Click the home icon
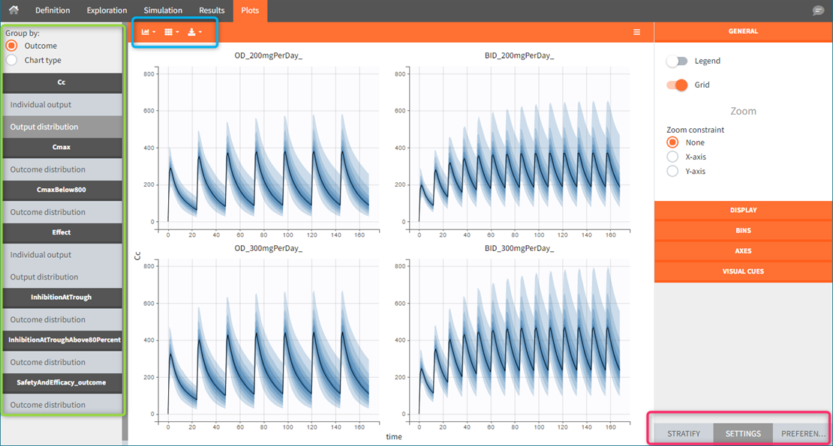Image resolution: width=833 pixels, height=446 pixels. pyautogui.click(x=14, y=10)
